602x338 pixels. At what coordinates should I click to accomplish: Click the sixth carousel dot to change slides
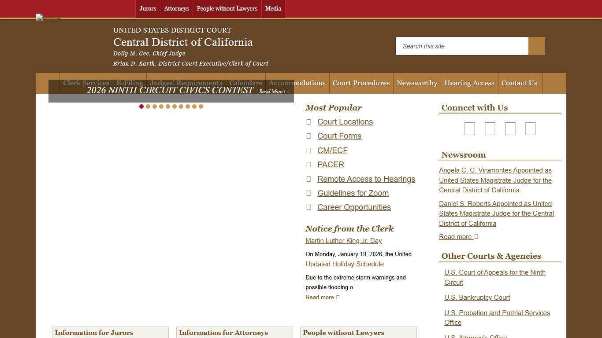coord(175,106)
